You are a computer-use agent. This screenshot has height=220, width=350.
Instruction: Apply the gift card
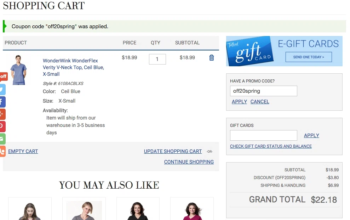click(311, 135)
